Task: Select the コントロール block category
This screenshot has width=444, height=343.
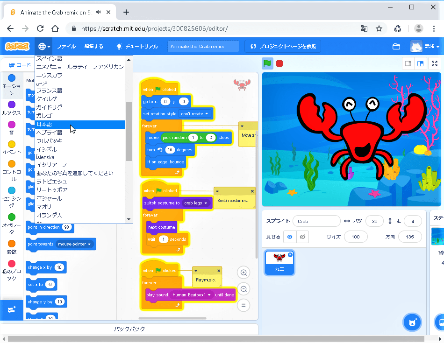Action: (x=12, y=171)
